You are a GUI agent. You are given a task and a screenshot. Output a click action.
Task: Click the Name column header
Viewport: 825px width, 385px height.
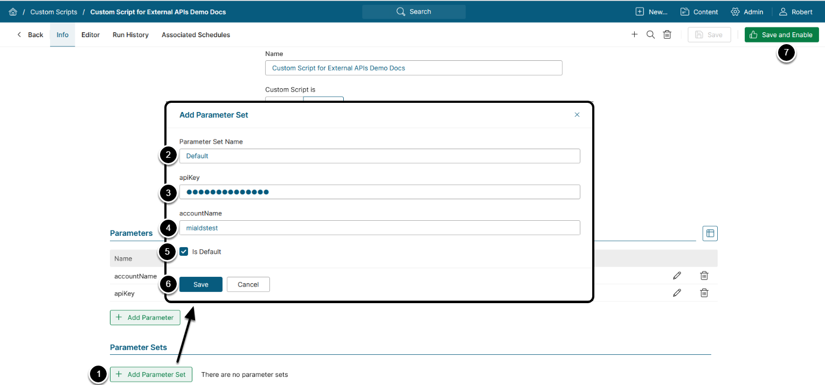(123, 258)
